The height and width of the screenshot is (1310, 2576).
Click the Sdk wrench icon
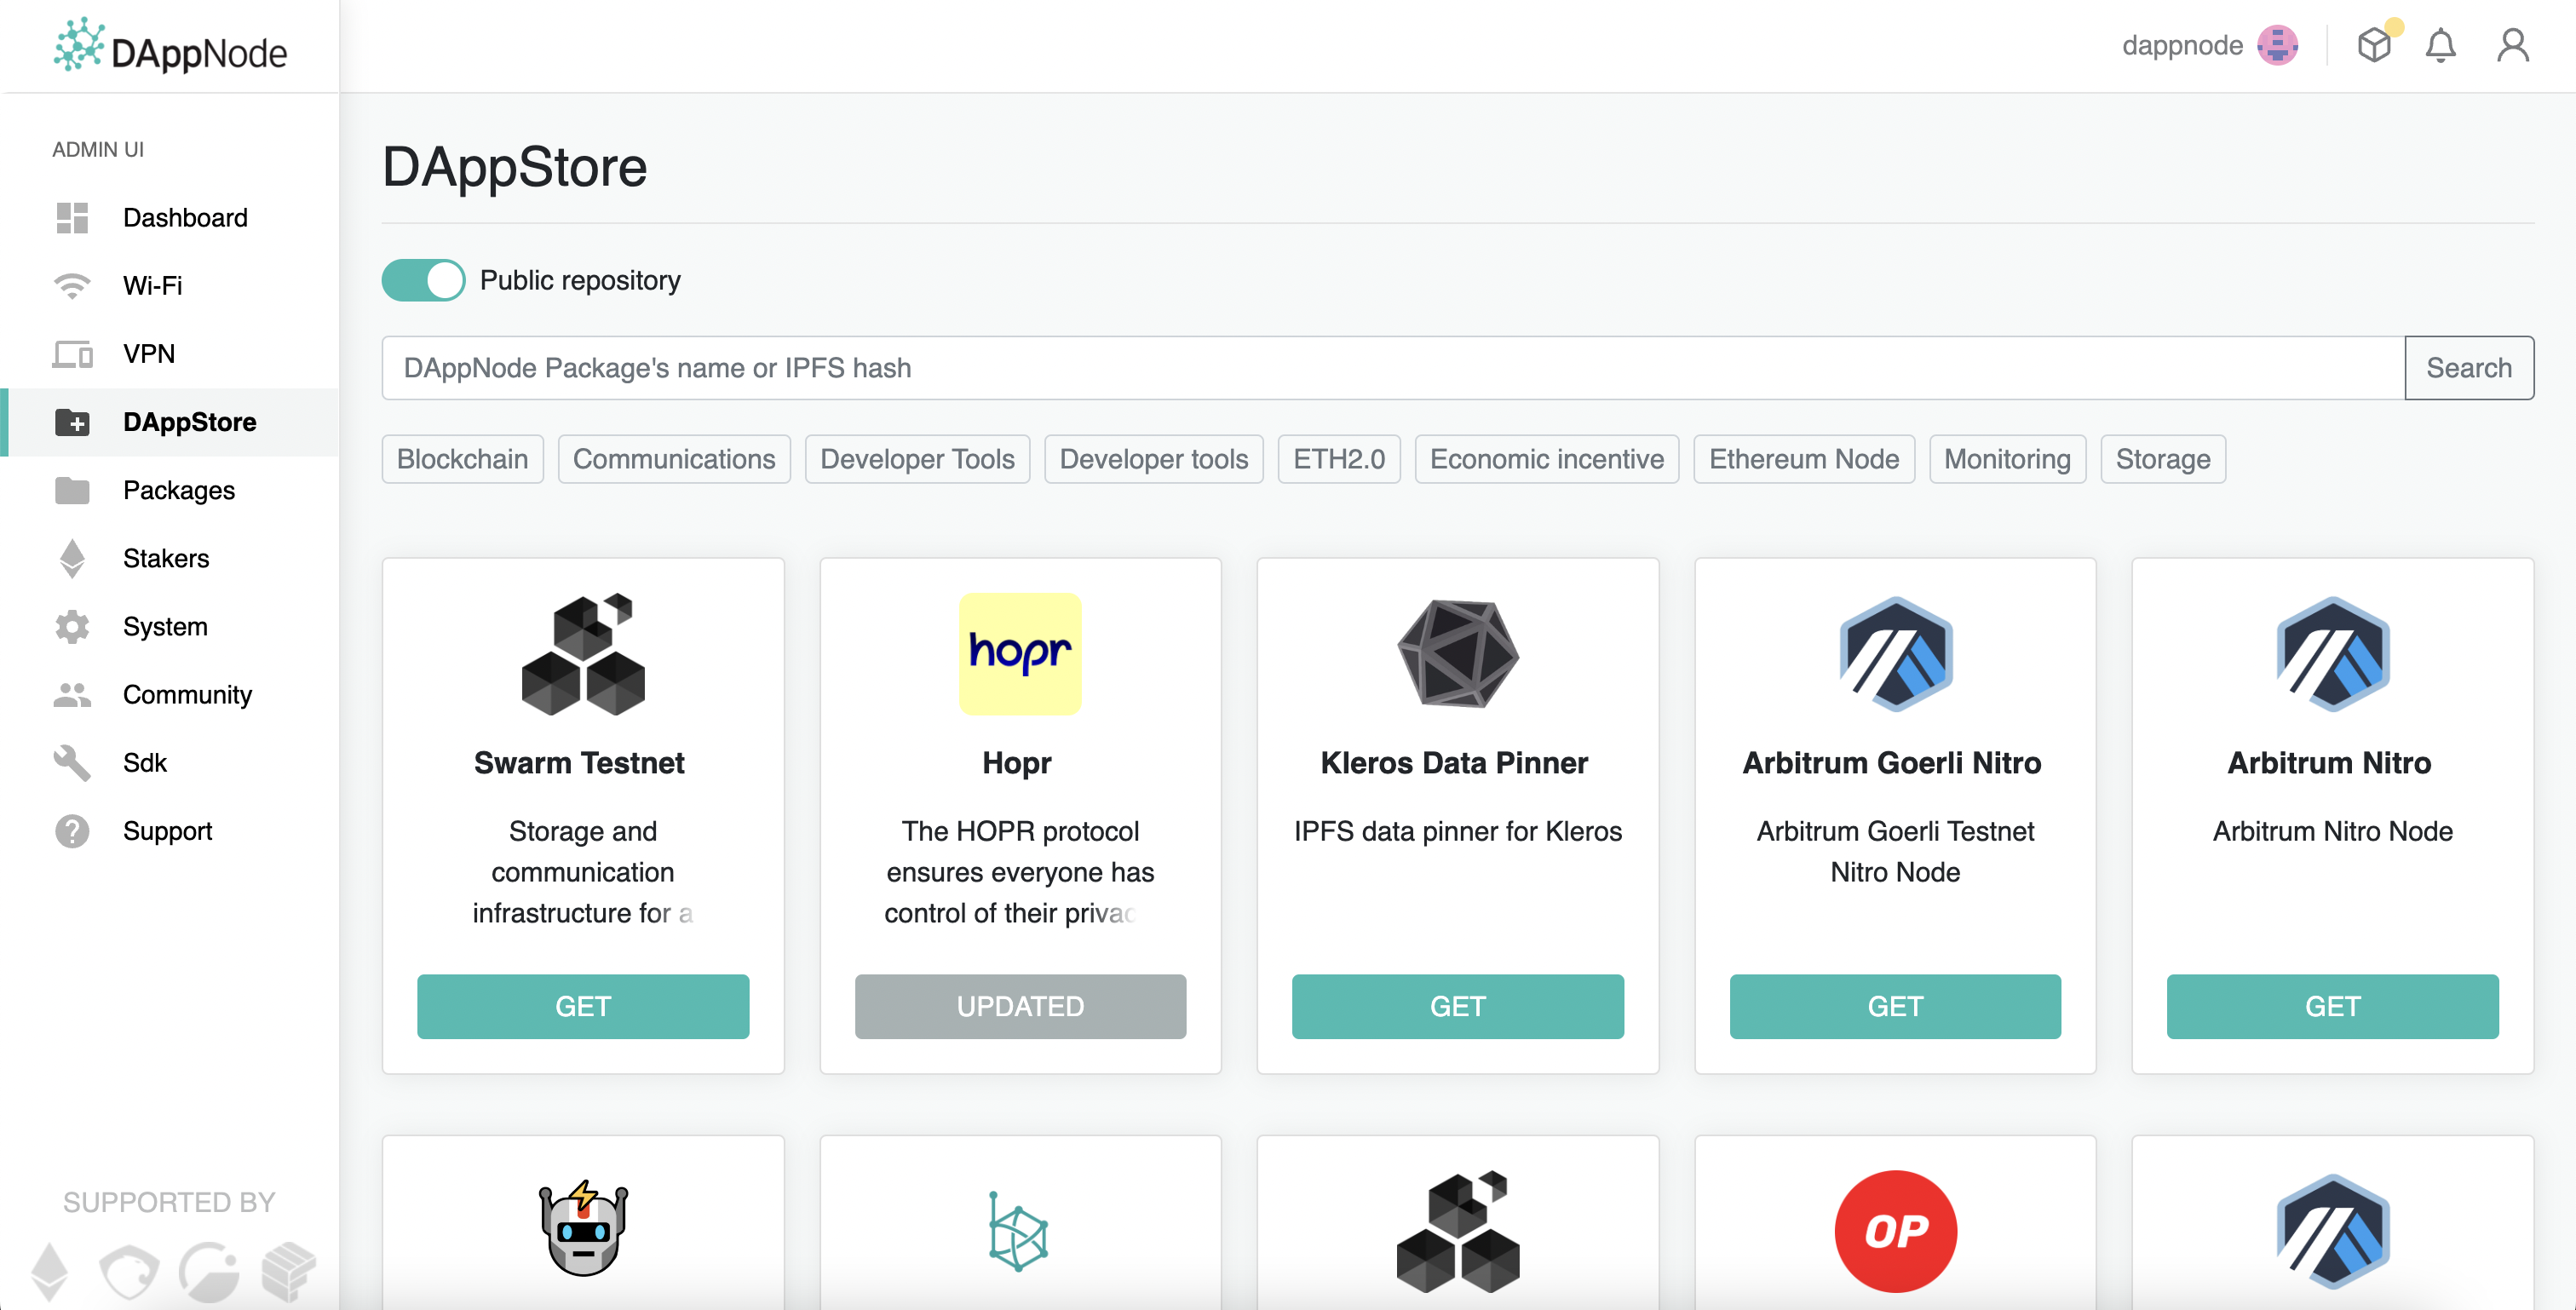click(72, 763)
